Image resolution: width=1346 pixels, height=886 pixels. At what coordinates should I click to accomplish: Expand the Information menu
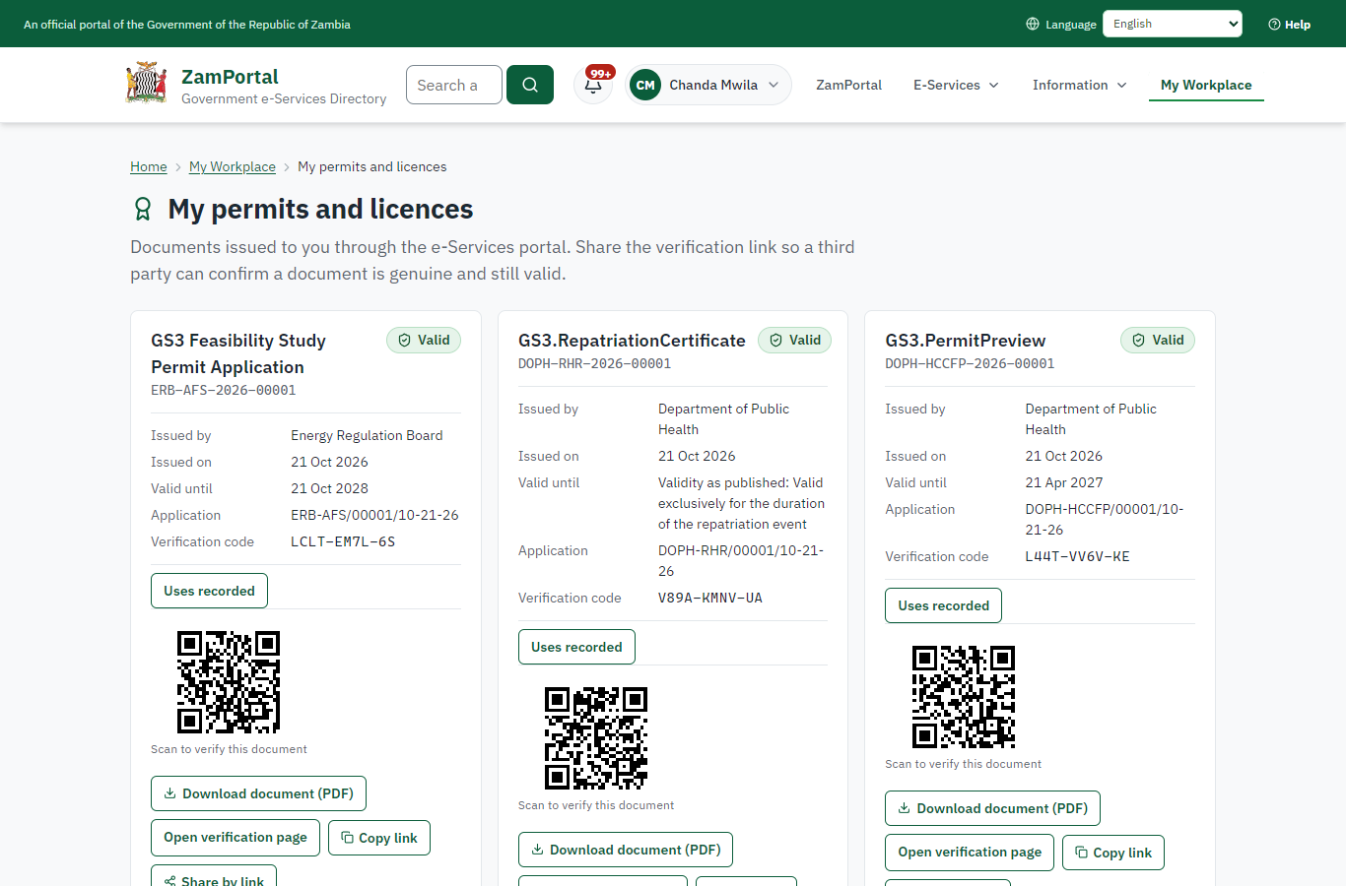click(x=1079, y=85)
